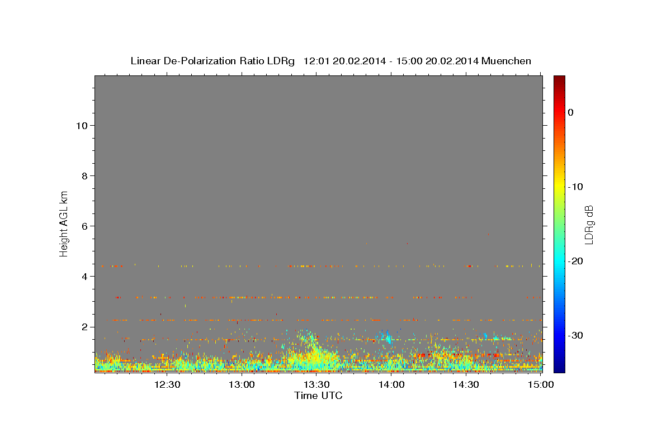Click the cyan patch near 14:00 in plot
The height and width of the screenshot is (447, 671).
pos(386,337)
